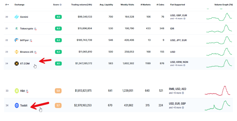Click Toobit's 5.7 score badge
The height and width of the screenshot is (121, 237).
pyautogui.click(x=58, y=105)
